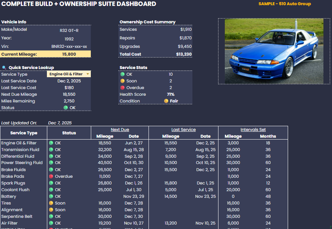
Task: Click the red Overdue indicator in Service Stats
Action: pos(122,88)
